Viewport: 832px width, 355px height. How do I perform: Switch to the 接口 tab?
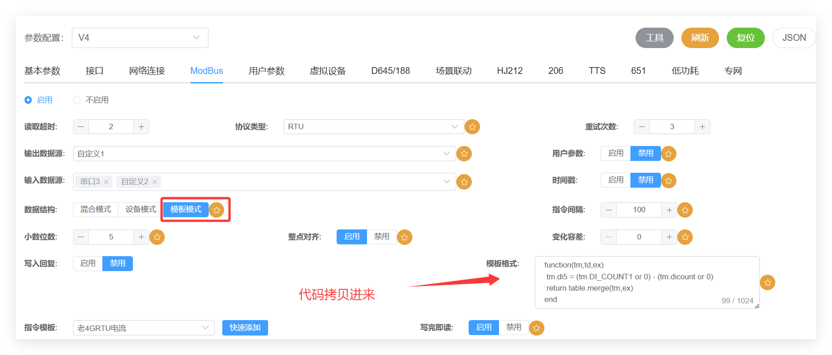[x=94, y=71]
